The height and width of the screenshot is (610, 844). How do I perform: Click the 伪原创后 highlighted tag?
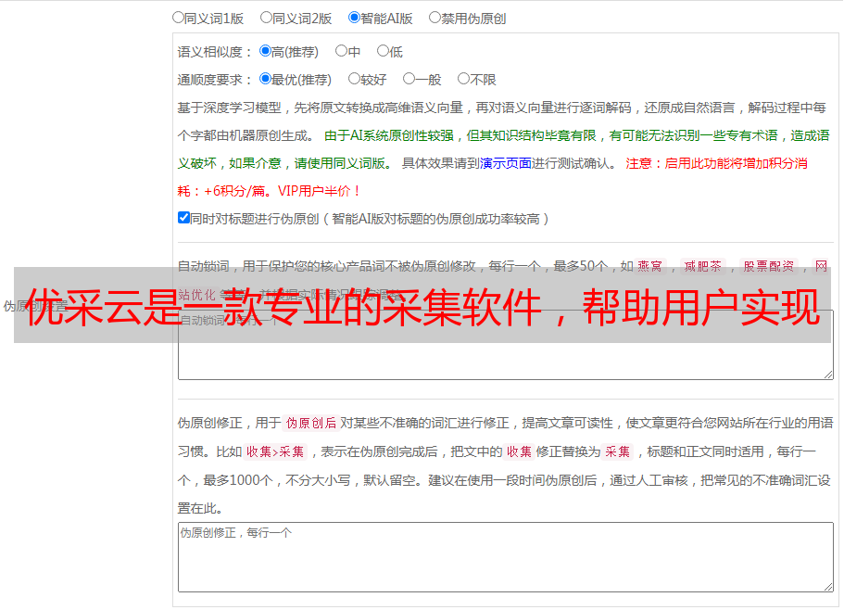[x=311, y=423]
